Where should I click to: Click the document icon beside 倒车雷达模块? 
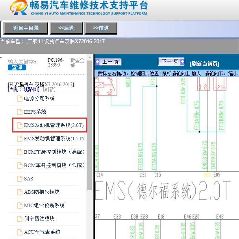pos(20,219)
